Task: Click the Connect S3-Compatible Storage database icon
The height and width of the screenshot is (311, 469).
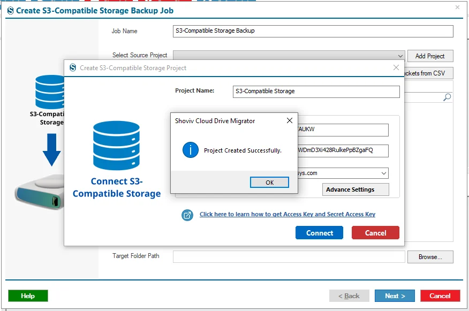Action: pos(116,146)
